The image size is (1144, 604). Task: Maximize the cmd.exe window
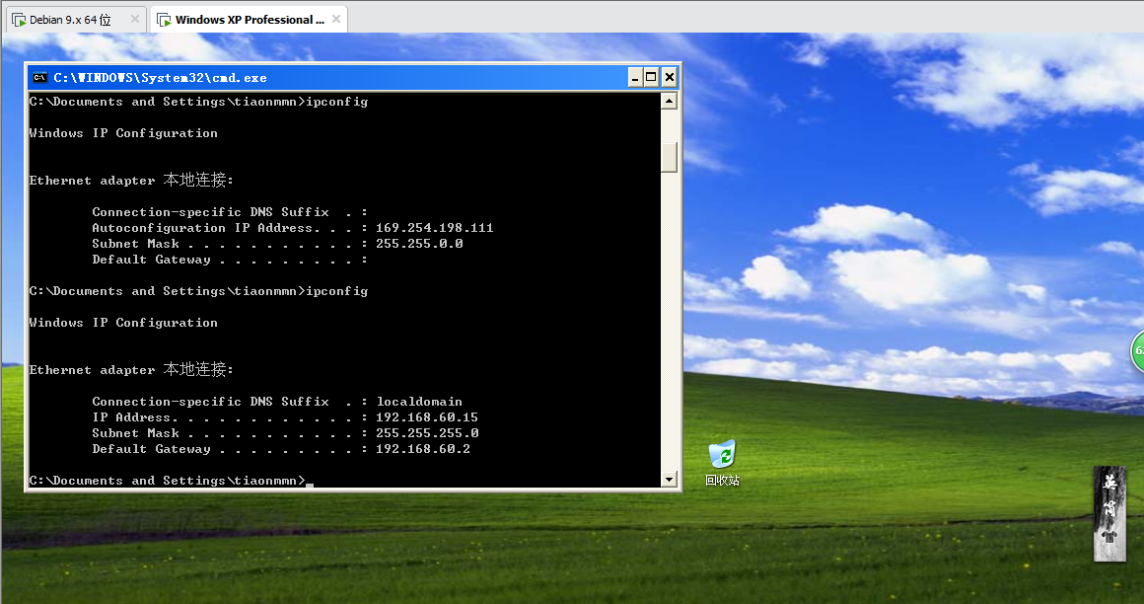652,77
